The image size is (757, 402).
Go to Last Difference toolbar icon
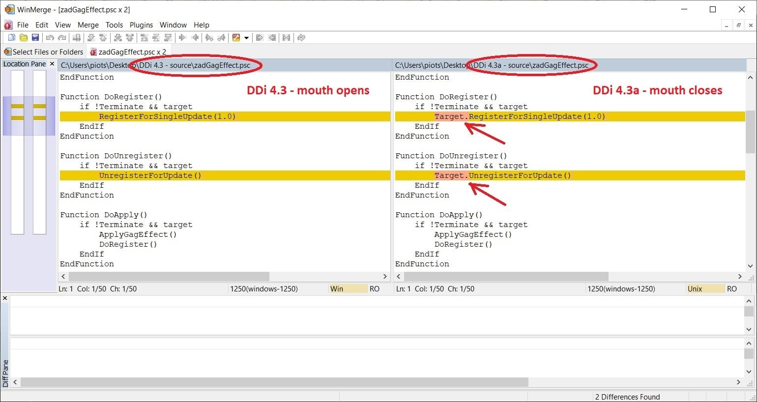point(168,38)
